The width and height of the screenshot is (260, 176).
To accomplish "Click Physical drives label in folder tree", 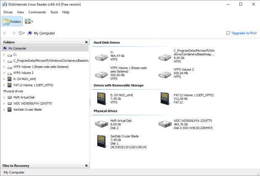I will (13, 91).
